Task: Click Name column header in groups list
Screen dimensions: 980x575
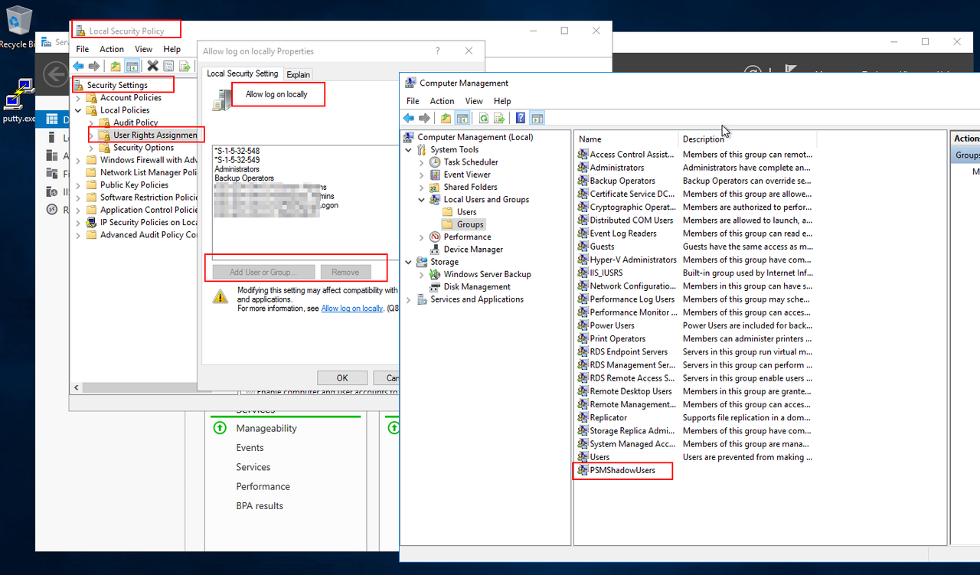Action: (627, 139)
